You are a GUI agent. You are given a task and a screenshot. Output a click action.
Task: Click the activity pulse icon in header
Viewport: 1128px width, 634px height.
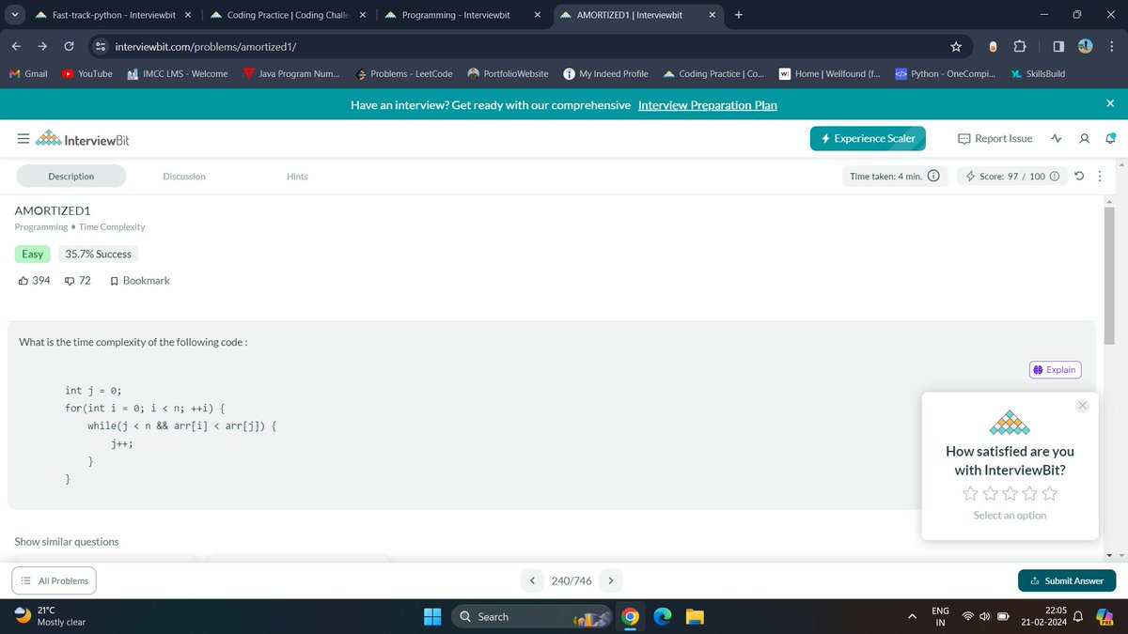click(1057, 139)
